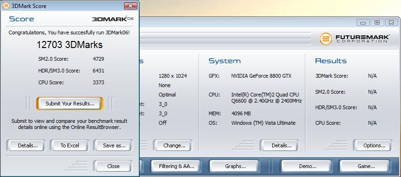Launch the Game... button
401x177 pixels.
tap(366, 166)
